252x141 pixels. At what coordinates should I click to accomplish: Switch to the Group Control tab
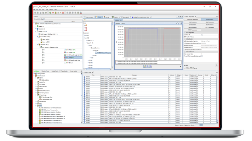point(74,71)
